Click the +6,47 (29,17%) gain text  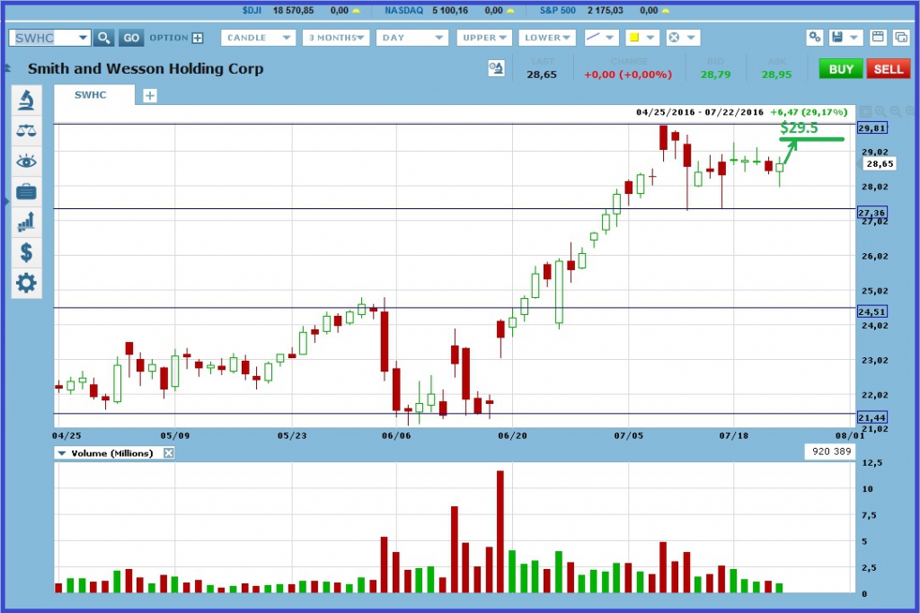pyautogui.click(x=809, y=112)
